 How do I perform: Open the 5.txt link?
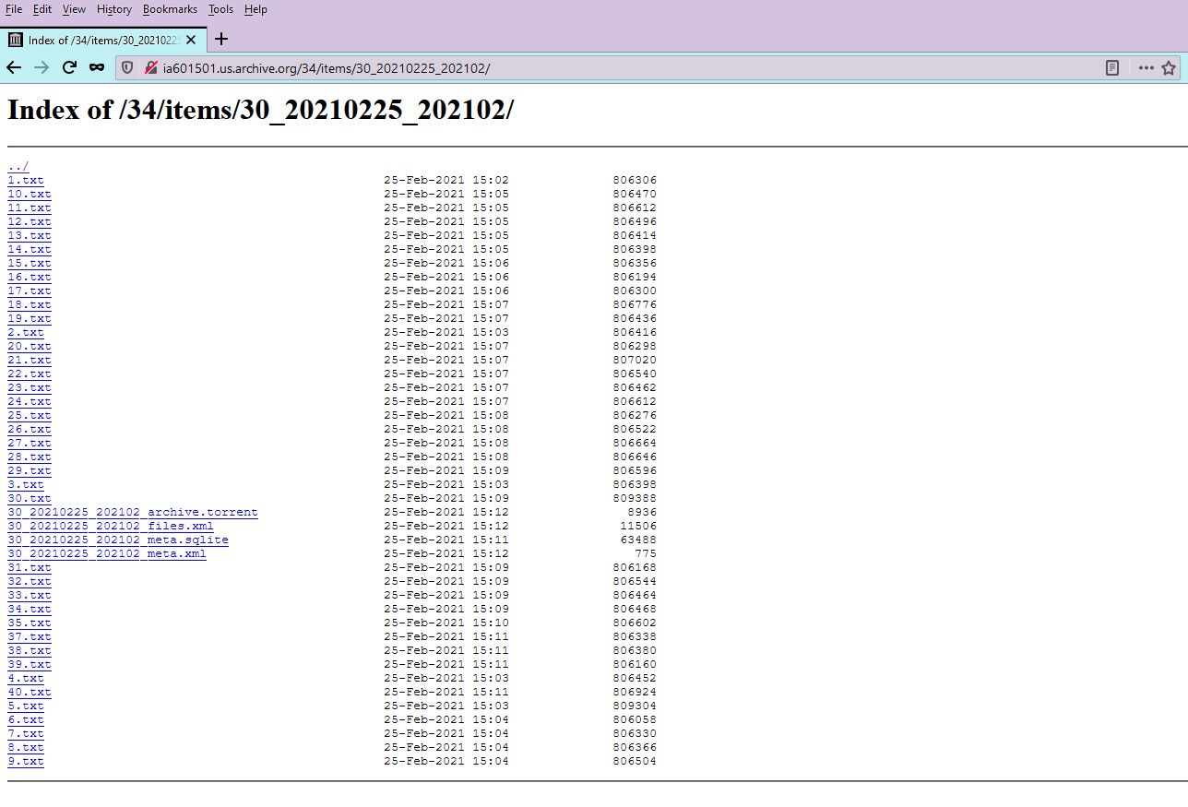[x=26, y=706]
